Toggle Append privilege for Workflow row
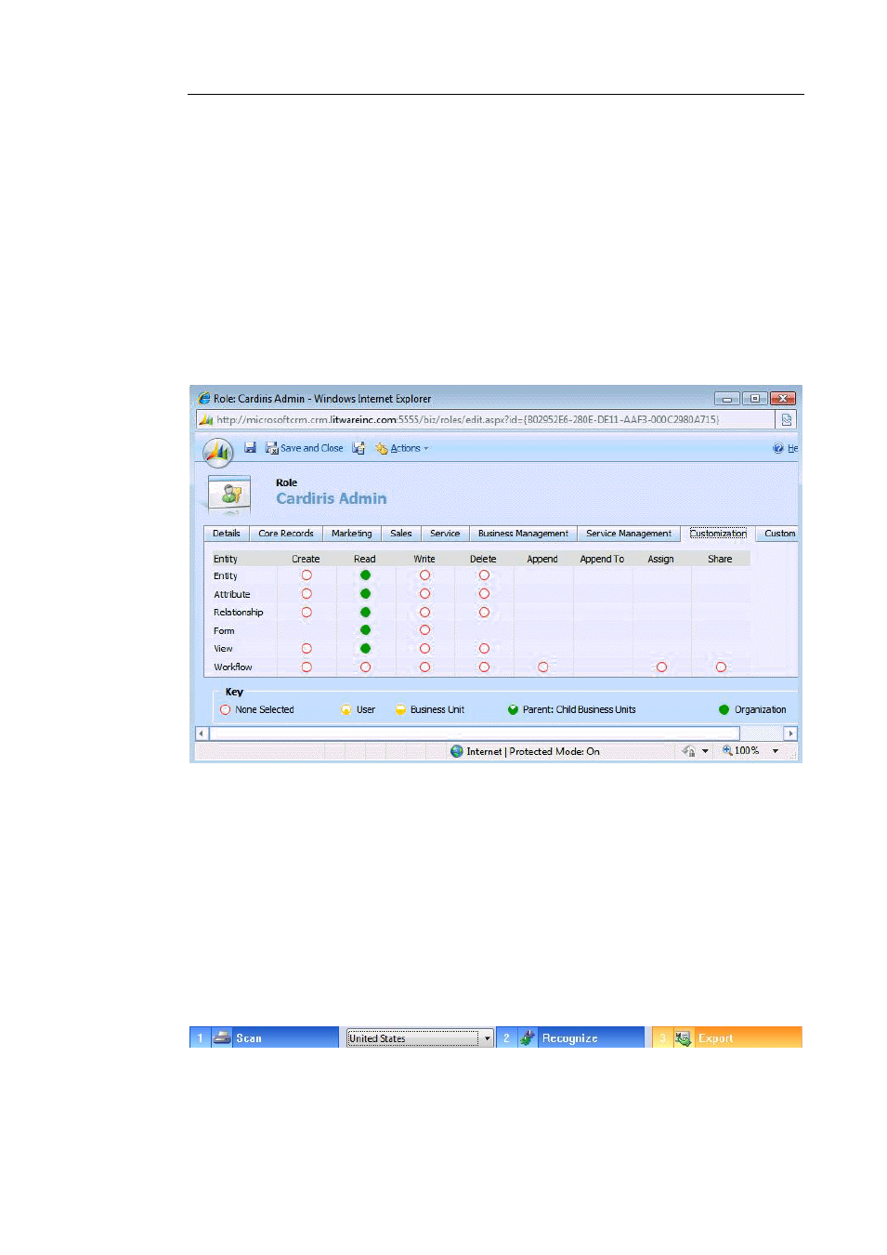Viewport: 887px width, 1255px height. (x=543, y=667)
